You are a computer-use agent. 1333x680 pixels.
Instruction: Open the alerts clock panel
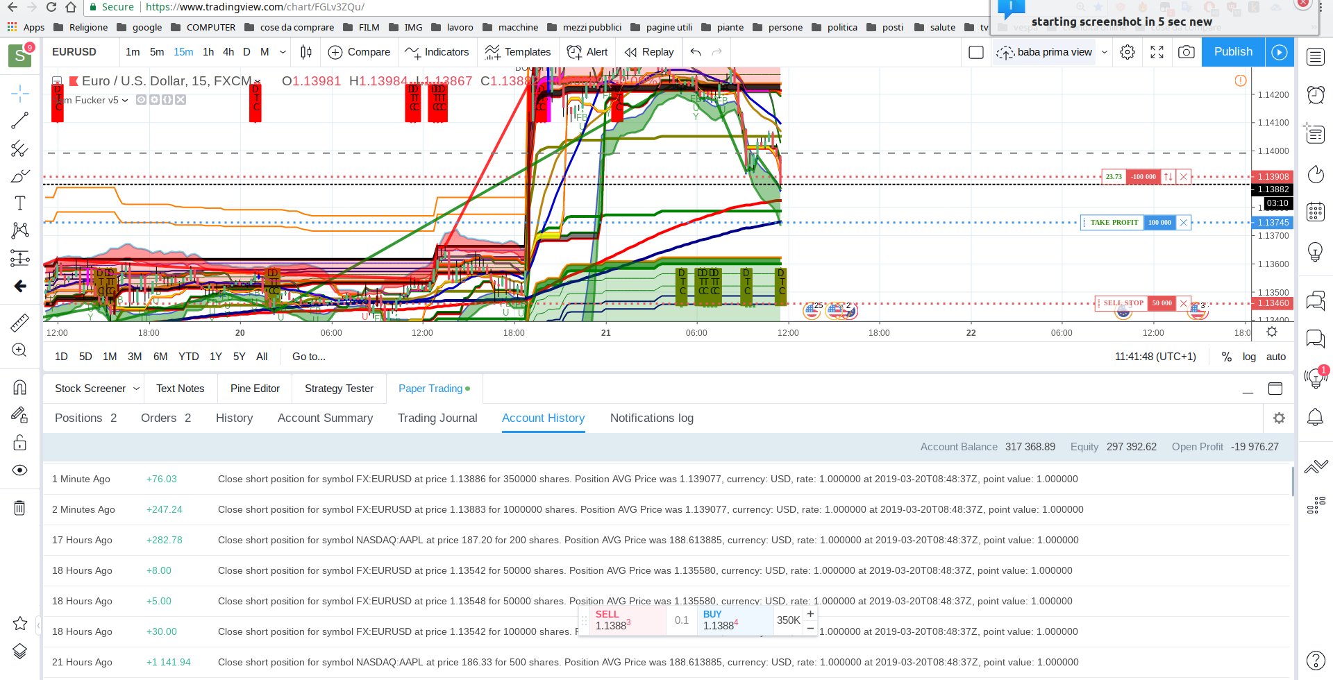[x=1316, y=94]
